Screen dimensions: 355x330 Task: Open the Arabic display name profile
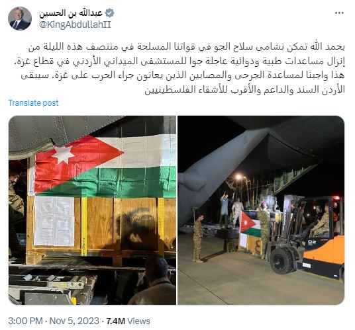point(71,13)
